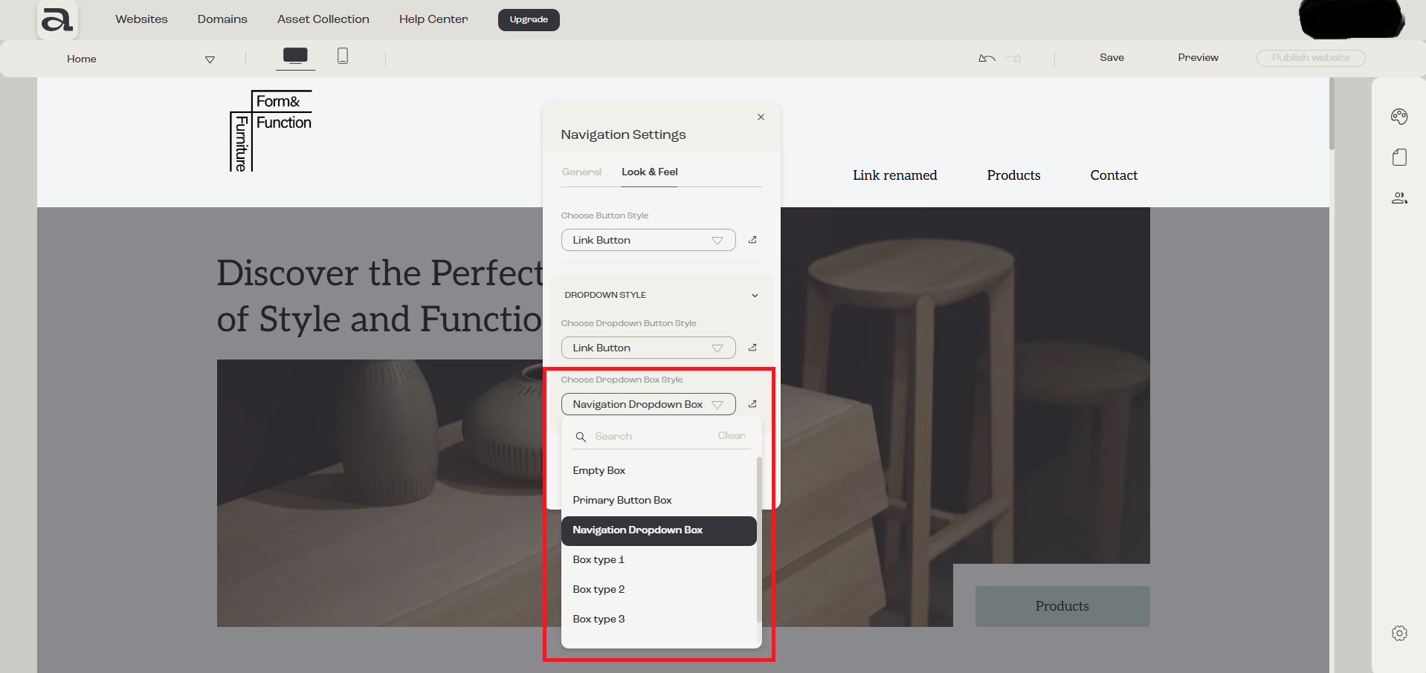Click the dropdown list scrollbar
The width and height of the screenshot is (1426, 673).
(759, 539)
